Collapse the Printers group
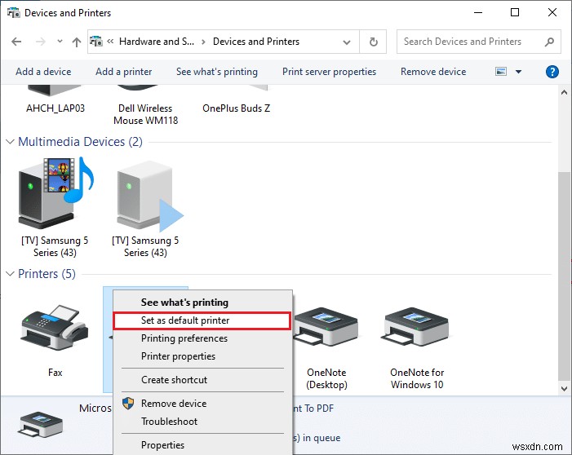This screenshot has width=572, height=455. [x=11, y=274]
